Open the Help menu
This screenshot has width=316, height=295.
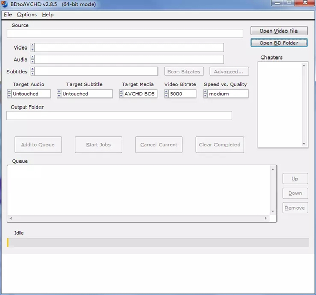click(x=47, y=15)
